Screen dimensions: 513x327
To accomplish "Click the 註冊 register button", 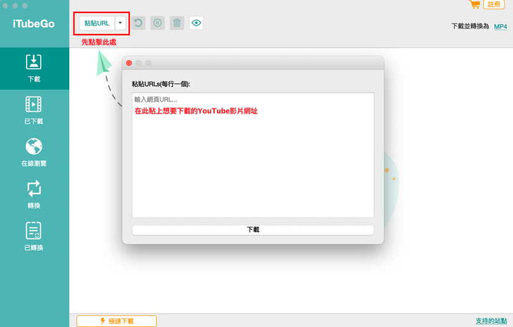I will point(494,4).
